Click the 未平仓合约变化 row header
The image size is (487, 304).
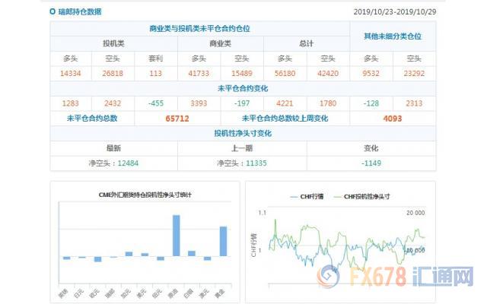[x=243, y=88]
